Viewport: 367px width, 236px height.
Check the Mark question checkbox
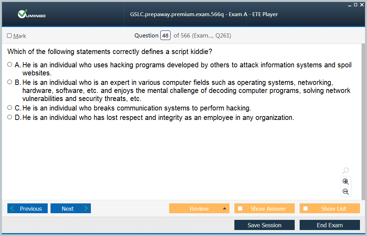9,35
